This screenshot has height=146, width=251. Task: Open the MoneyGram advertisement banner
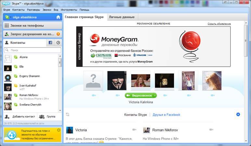coord(153,46)
